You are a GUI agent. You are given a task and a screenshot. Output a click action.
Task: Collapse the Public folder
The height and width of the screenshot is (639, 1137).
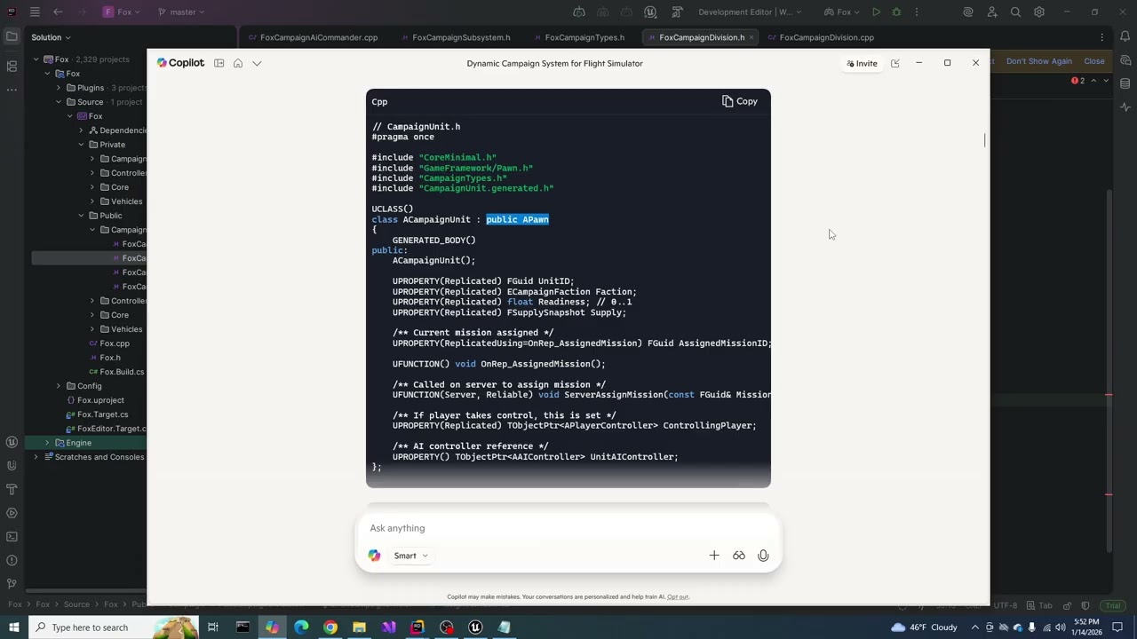pyautogui.click(x=81, y=216)
